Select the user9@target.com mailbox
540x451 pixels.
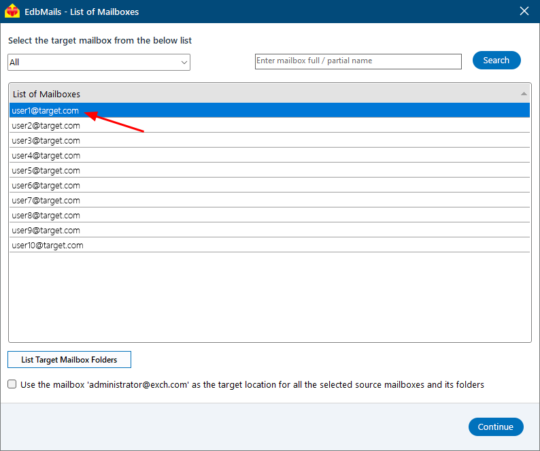[x=46, y=231]
